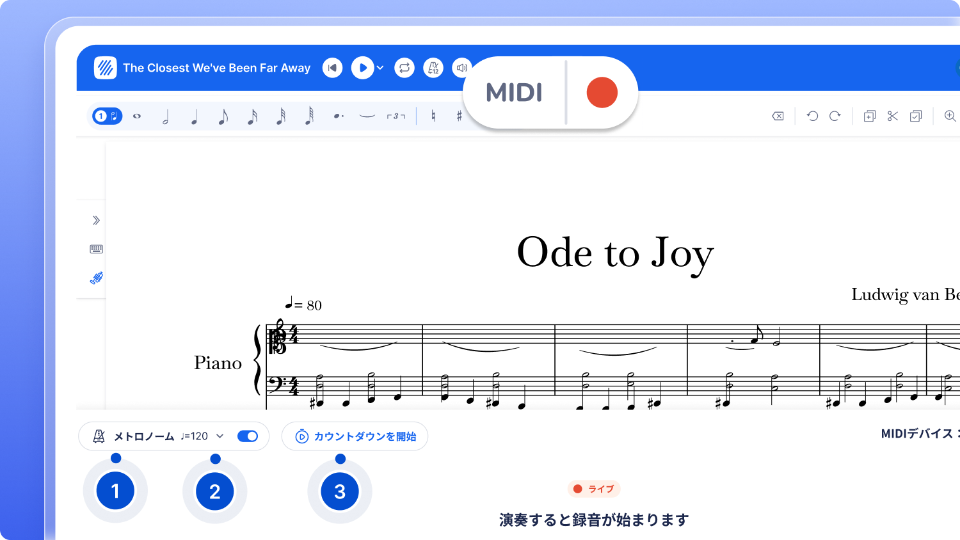Open the virtual keyboard panel icon

[x=96, y=249]
